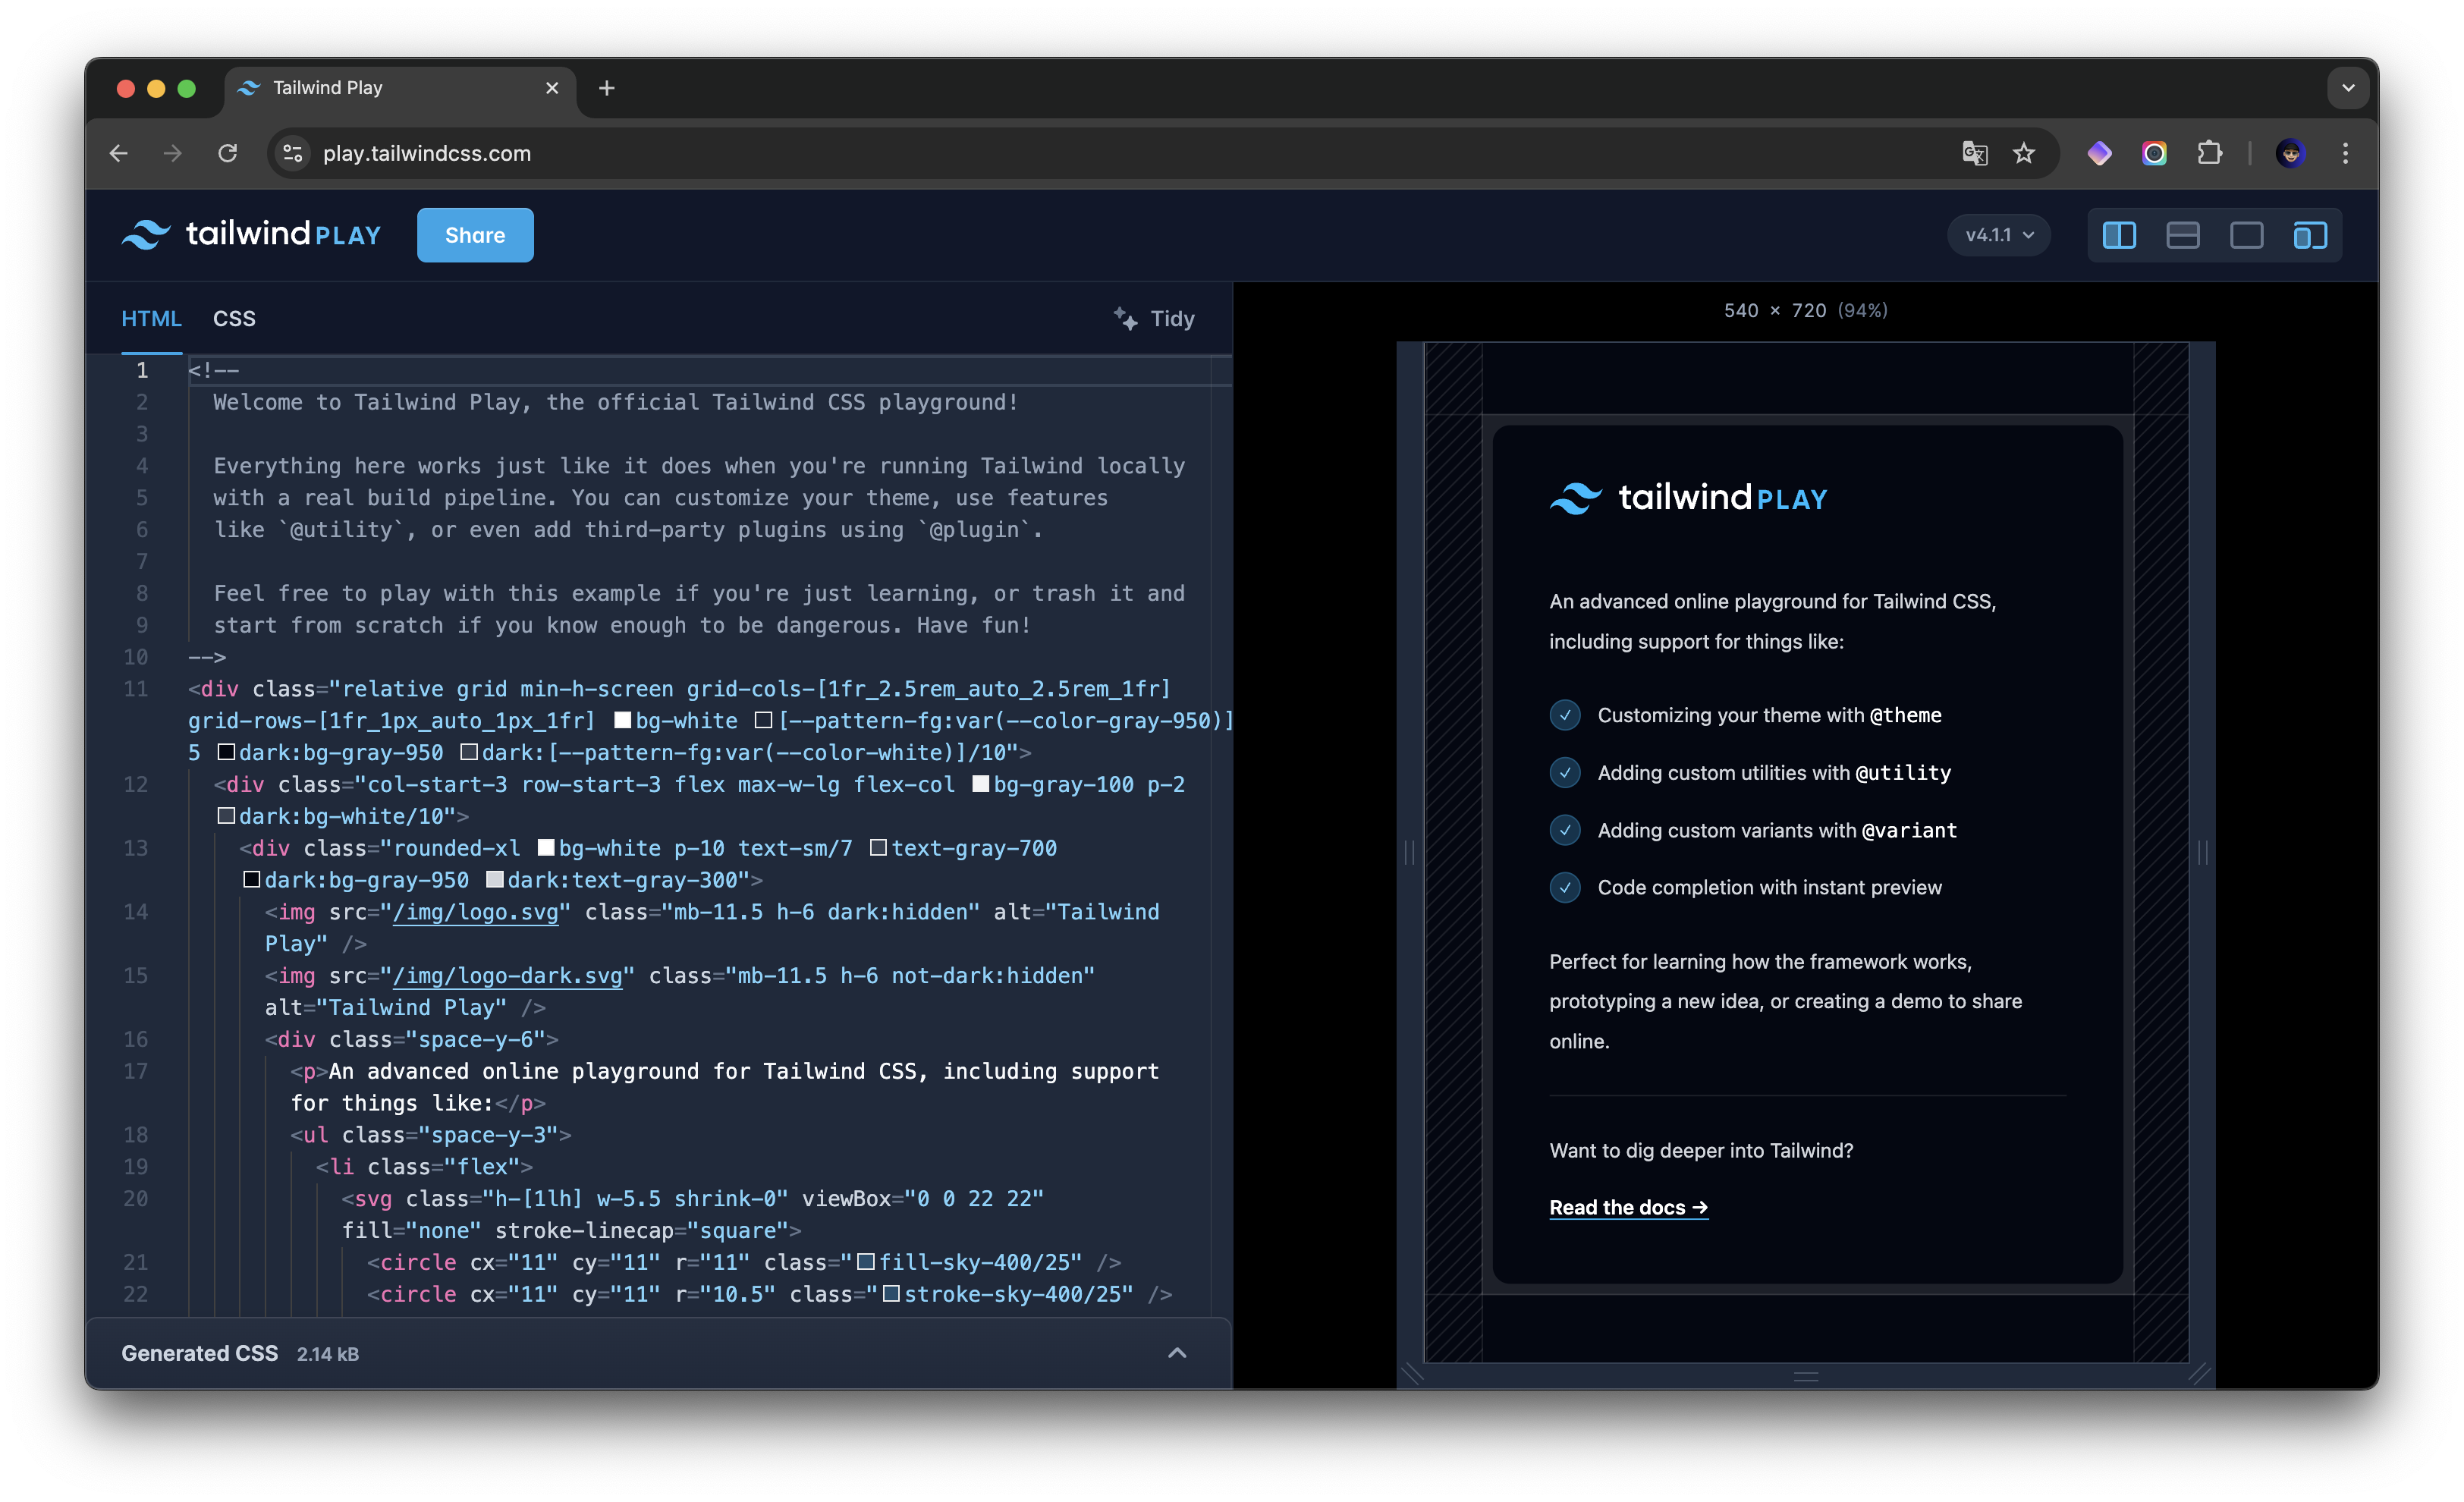Click the @theme text in preview
The height and width of the screenshot is (1502, 2464).
click(1905, 715)
